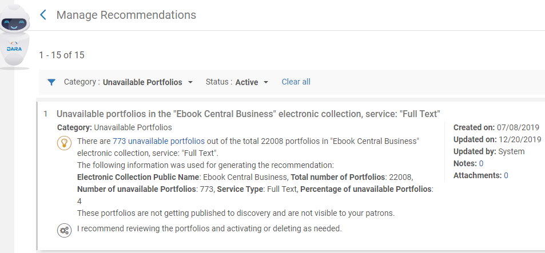Select the 'Updated on: 12/20/2019' text
Screen dimensions: 545x253
tap(497, 139)
